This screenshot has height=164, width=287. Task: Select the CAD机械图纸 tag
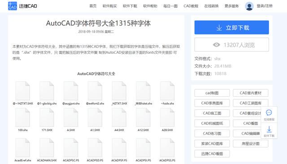(x=212, y=123)
